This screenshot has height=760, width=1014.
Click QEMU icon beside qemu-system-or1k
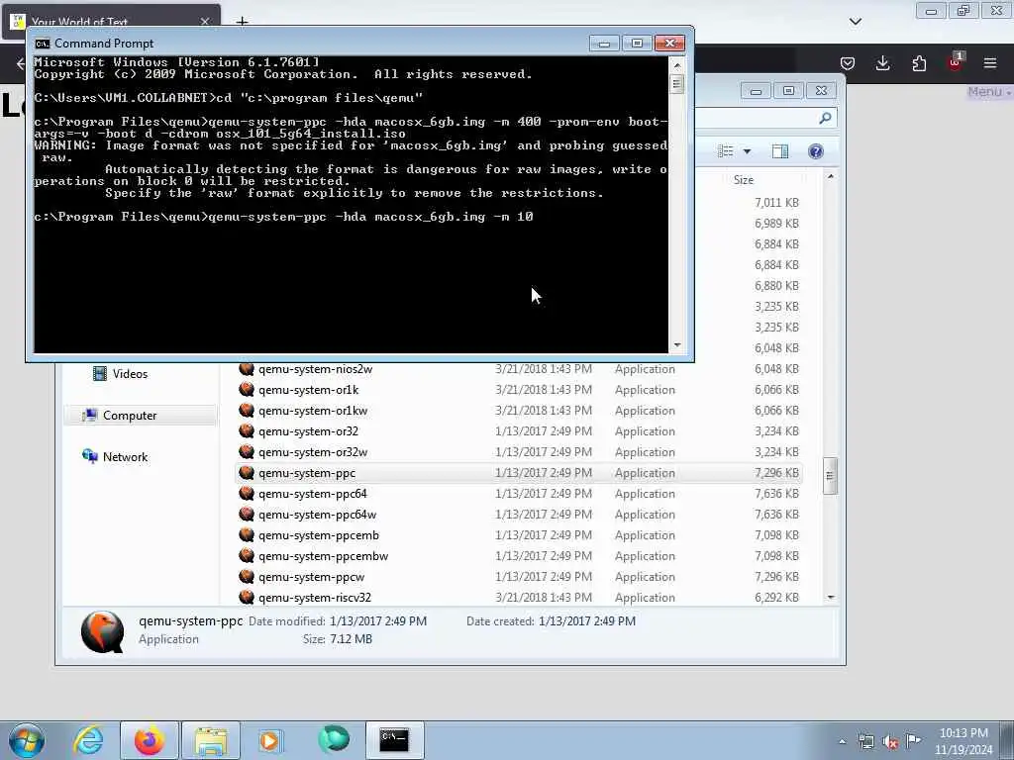coord(247,389)
